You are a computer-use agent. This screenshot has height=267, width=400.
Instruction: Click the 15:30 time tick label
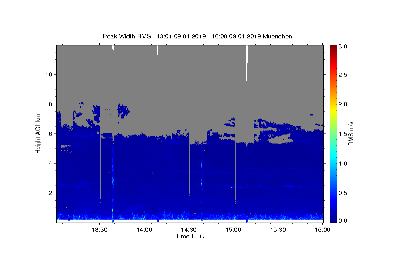pos(278,230)
